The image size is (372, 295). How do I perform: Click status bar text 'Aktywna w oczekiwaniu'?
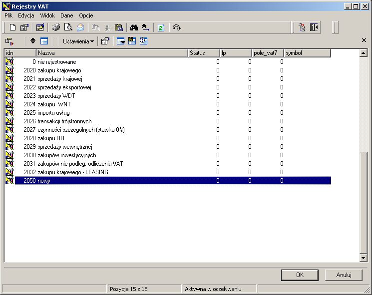point(213,289)
